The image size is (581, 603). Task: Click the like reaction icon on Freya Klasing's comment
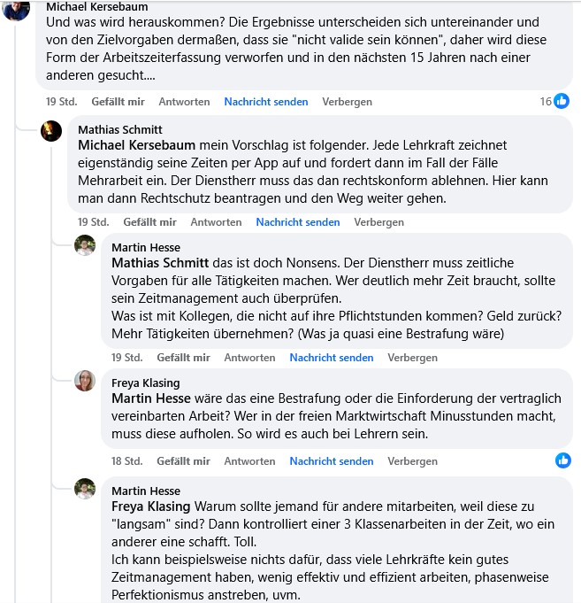pyautogui.click(x=562, y=460)
